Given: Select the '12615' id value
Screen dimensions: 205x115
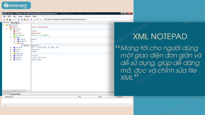Looking at the screenshot, I should (34, 31).
